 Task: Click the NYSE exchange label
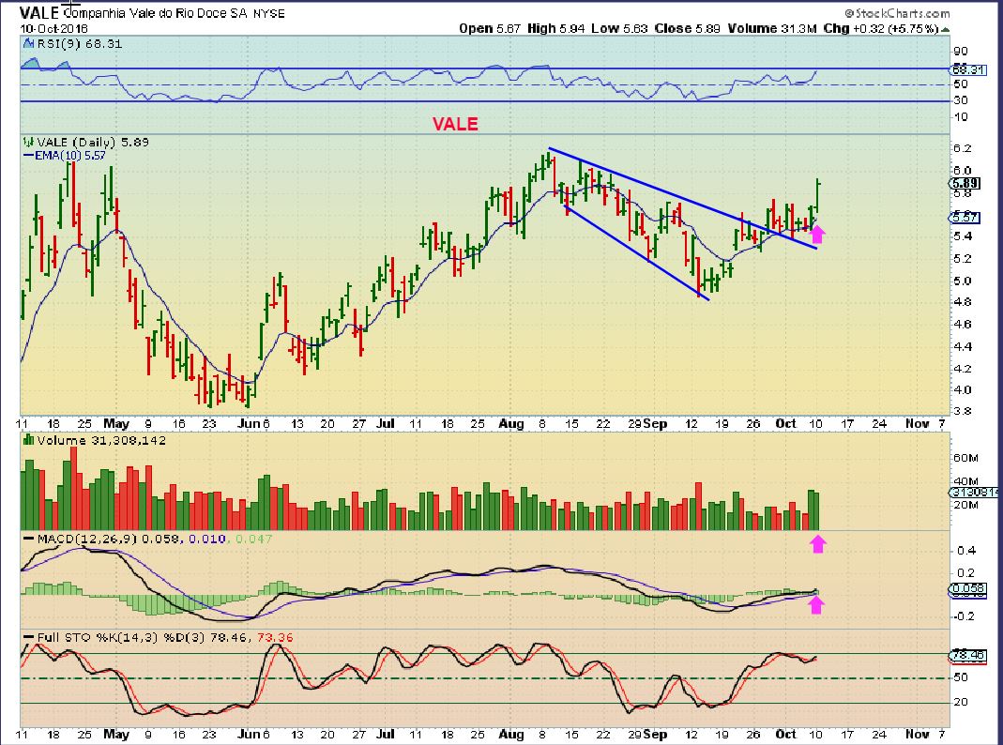point(269,13)
